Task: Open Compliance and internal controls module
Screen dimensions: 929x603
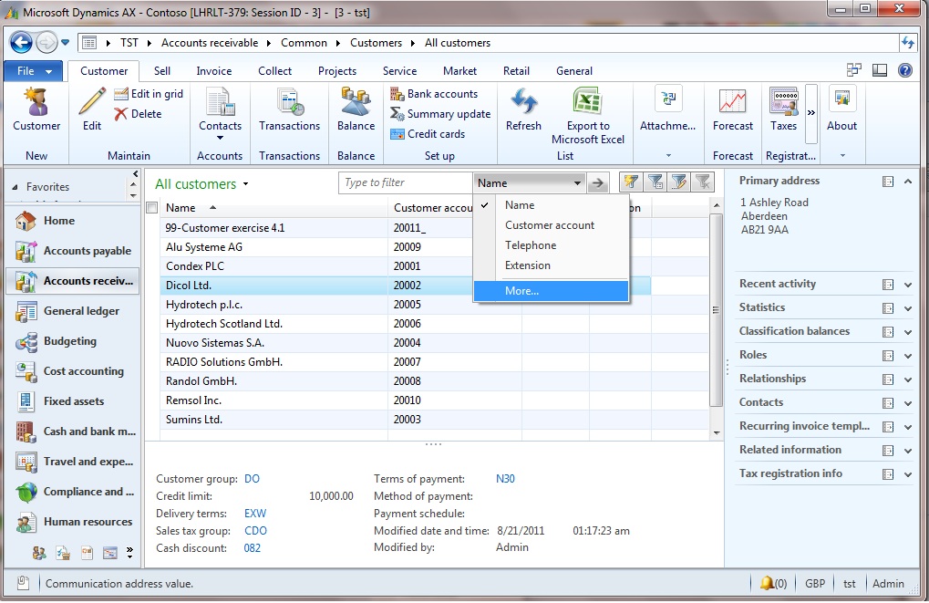Action: pos(74,492)
